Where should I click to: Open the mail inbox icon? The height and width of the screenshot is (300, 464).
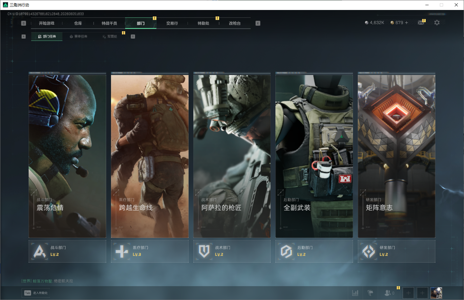(421, 23)
